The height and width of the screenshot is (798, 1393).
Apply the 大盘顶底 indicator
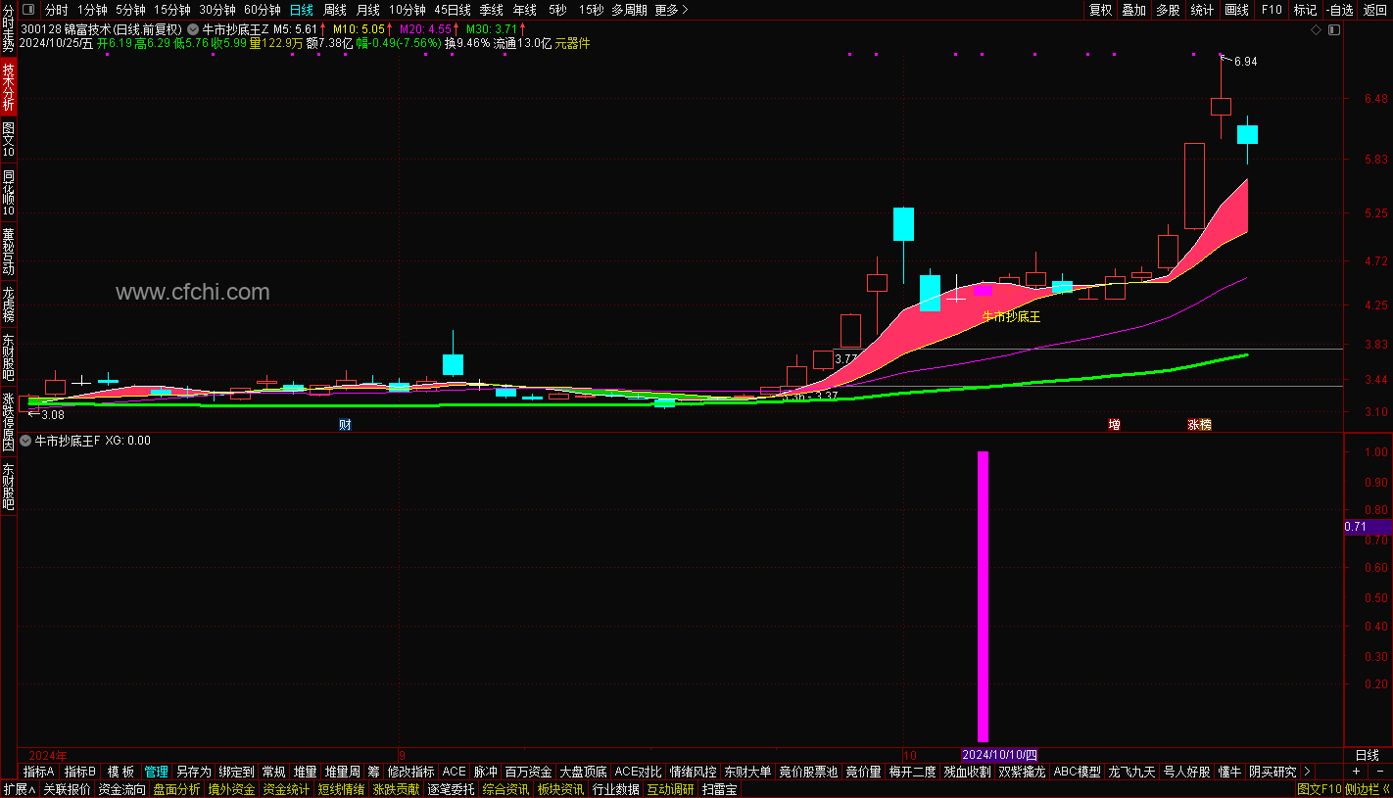tap(583, 772)
